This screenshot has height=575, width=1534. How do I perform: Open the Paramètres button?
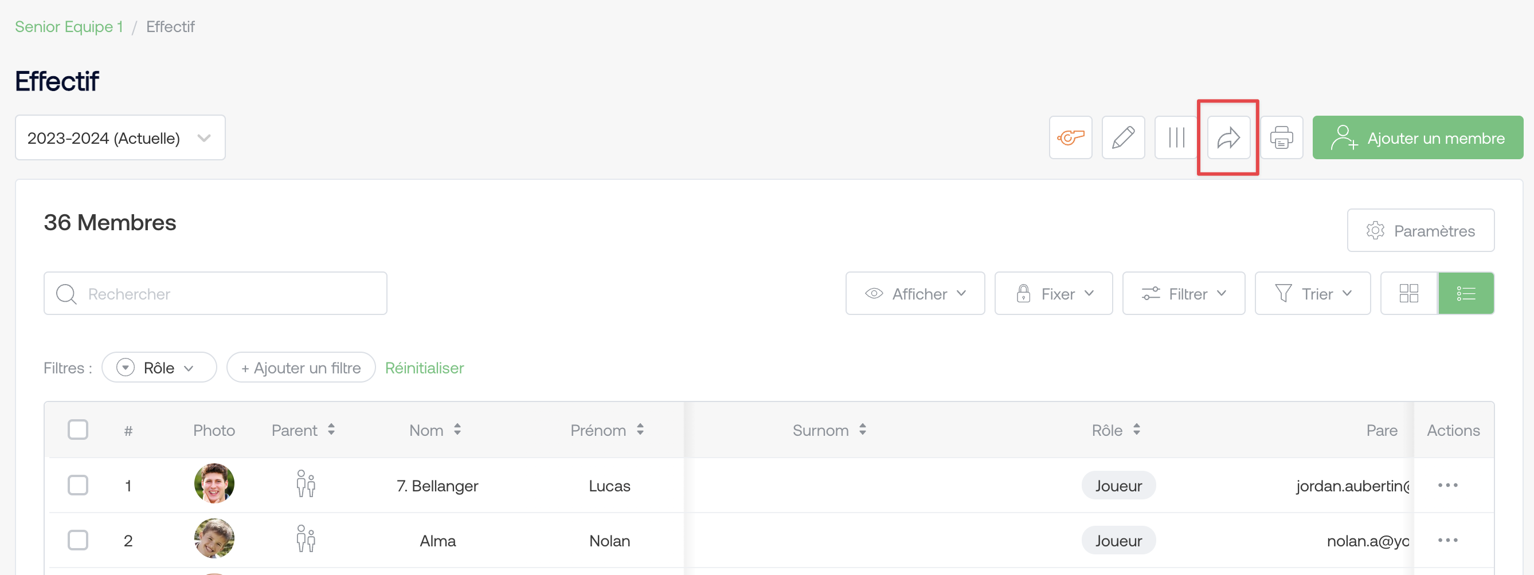1420,230
